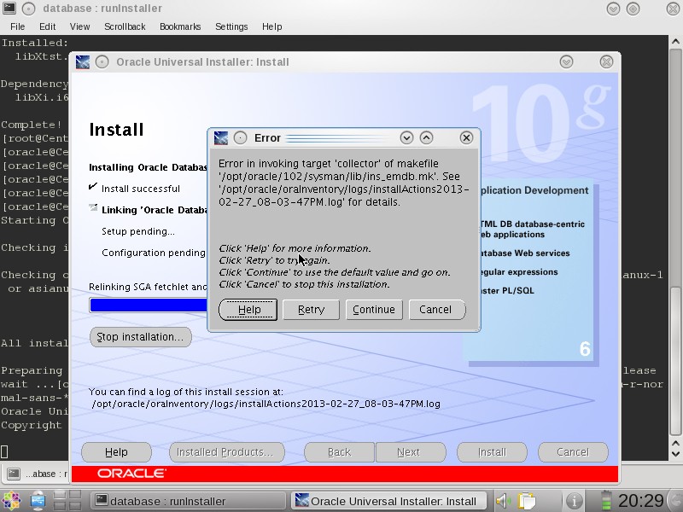The height and width of the screenshot is (512, 683).
Task: Click the terminal vertical scrollbar handle
Action: pos(675,360)
